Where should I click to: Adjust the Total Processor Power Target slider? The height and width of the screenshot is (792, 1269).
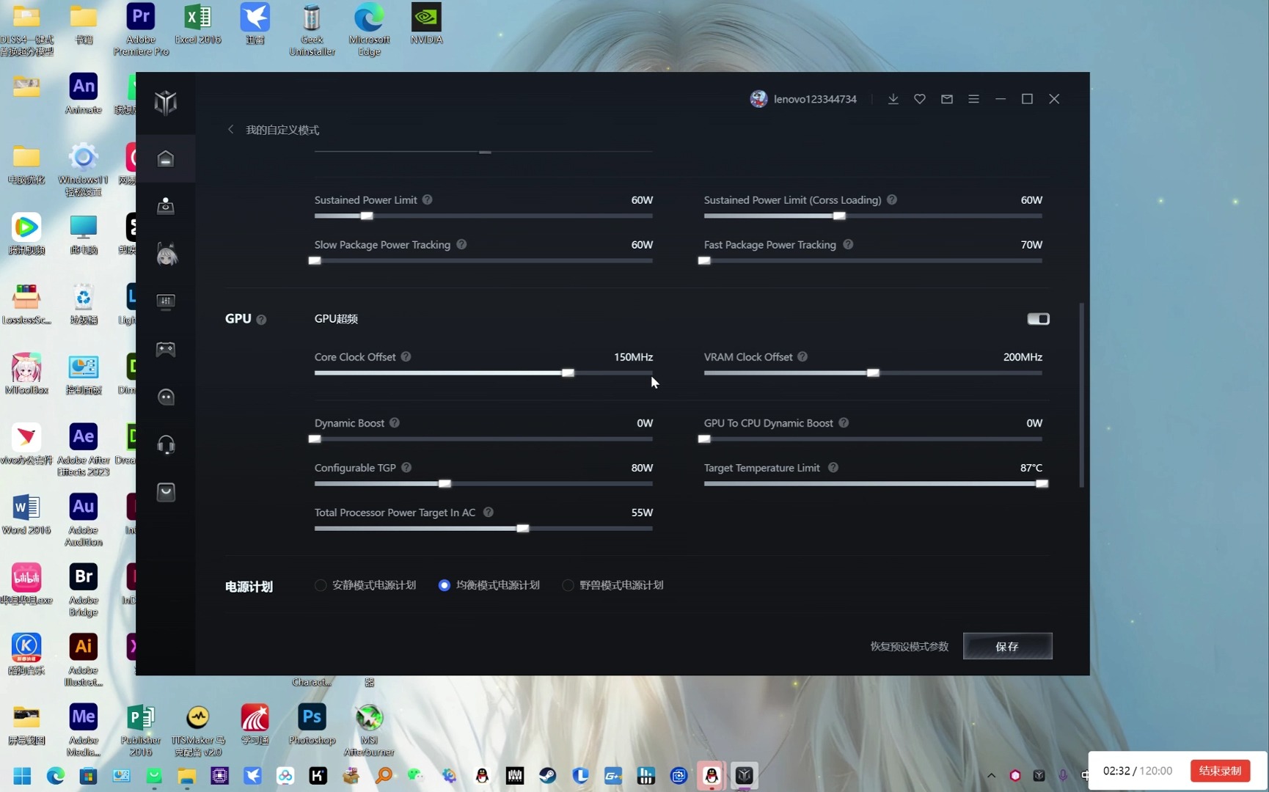click(523, 529)
